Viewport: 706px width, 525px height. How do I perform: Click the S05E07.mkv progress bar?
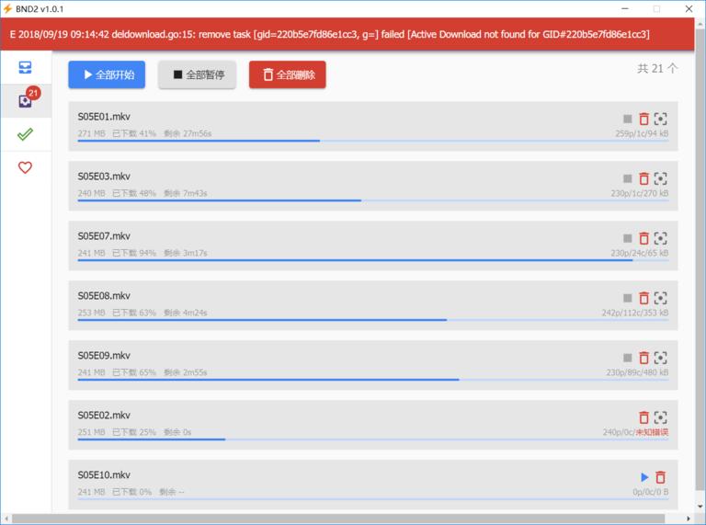coord(373,260)
